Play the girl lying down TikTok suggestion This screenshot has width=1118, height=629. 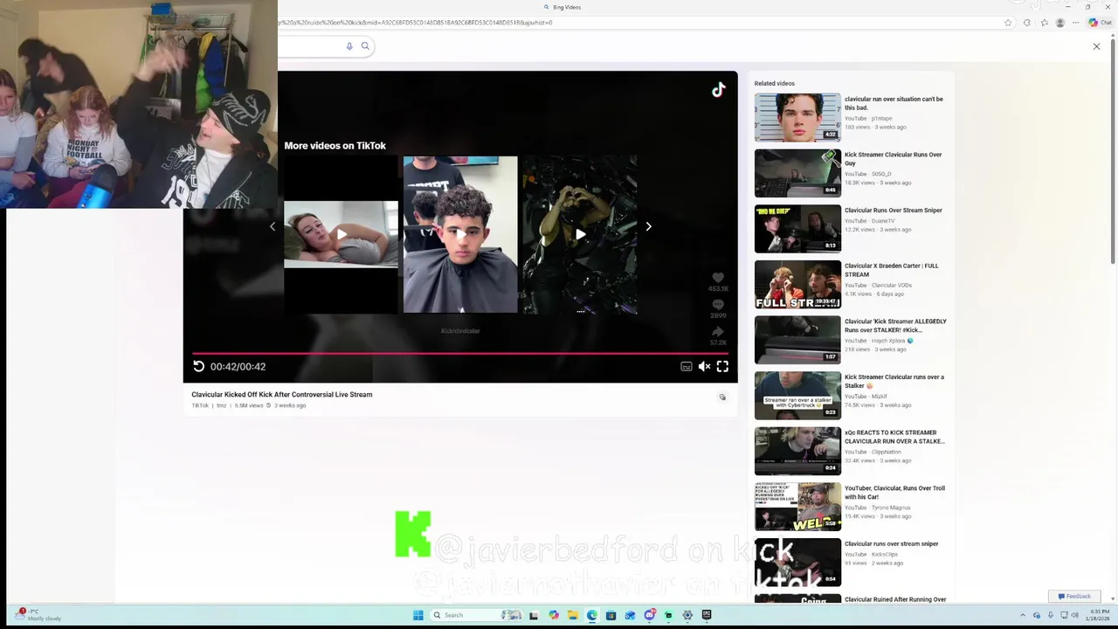(341, 234)
